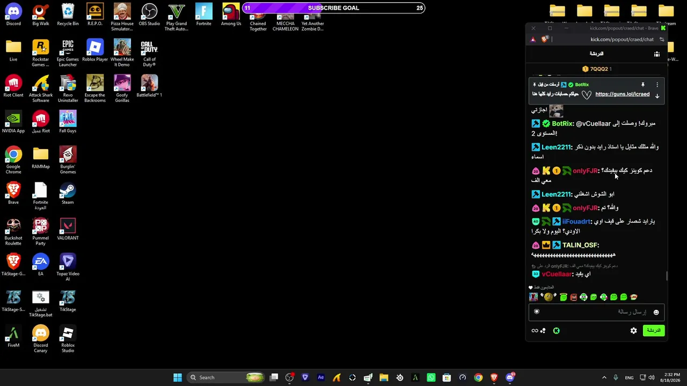The width and height of the screenshot is (687, 386).
Task: Select the Roblox Studio icon
Action: click(x=68, y=339)
